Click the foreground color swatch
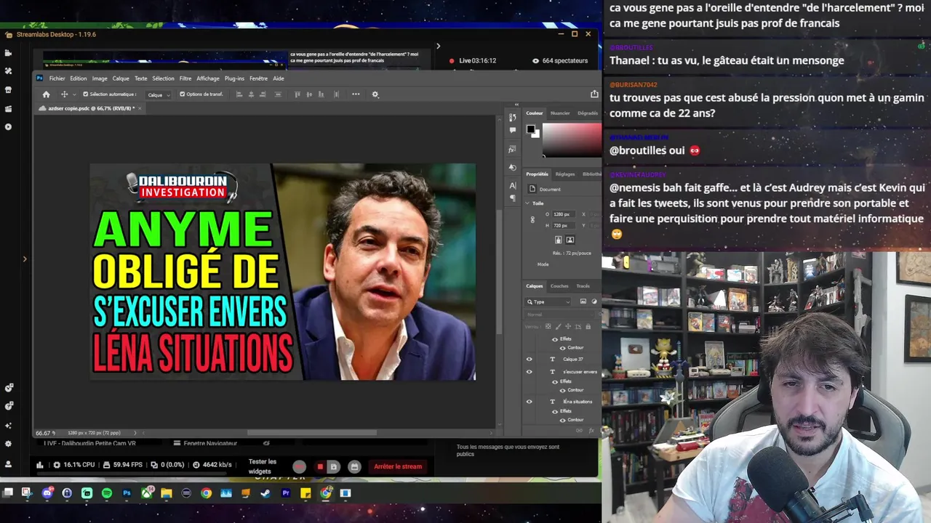 tap(530, 129)
